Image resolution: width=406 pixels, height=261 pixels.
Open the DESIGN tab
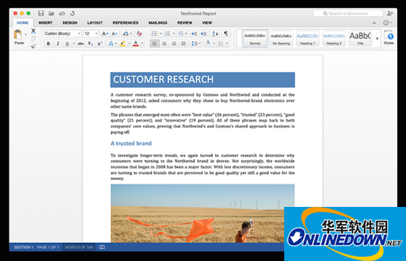[70, 23]
